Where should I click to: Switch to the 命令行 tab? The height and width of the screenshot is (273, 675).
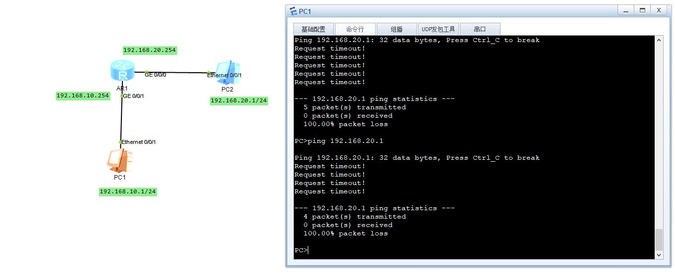(355, 29)
